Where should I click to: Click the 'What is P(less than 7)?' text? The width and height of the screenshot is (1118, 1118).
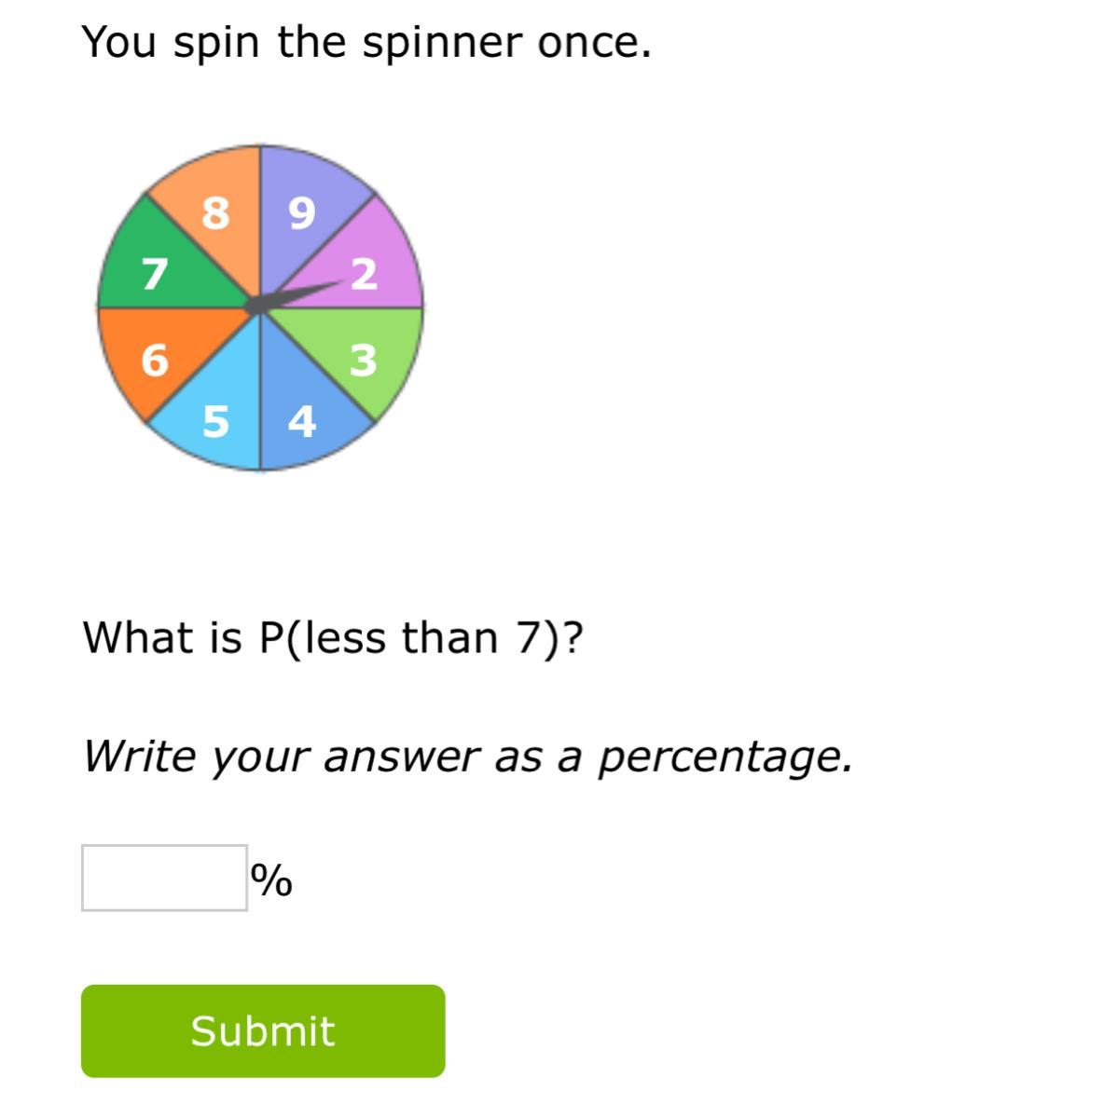[x=334, y=638]
